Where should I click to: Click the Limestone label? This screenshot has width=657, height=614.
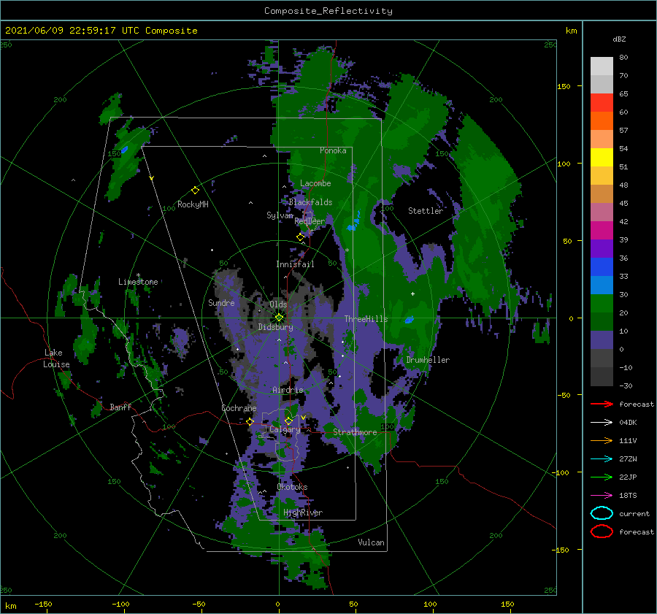(138, 282)
